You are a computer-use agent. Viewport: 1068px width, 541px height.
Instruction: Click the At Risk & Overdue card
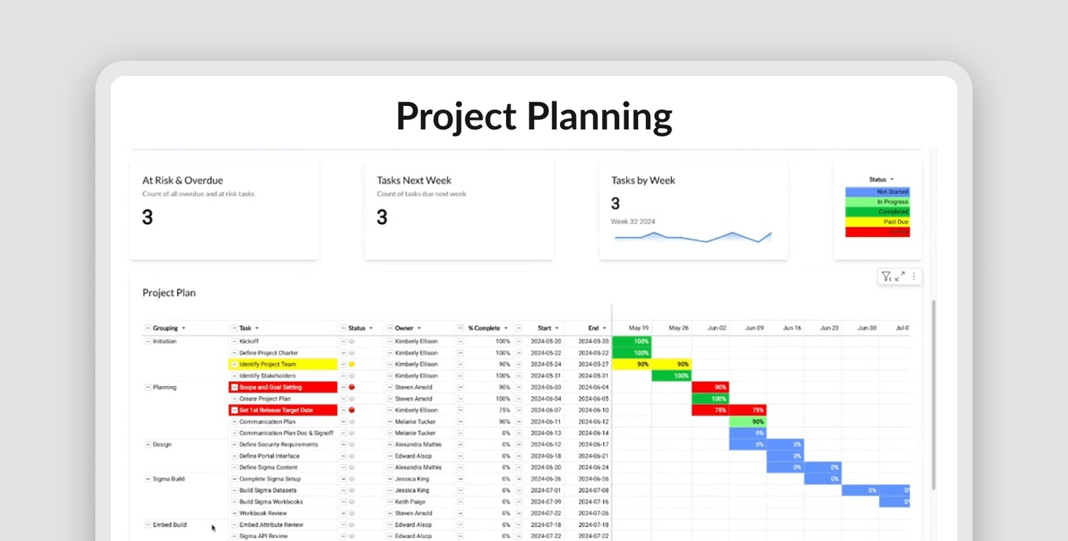[x=224, y=209]
